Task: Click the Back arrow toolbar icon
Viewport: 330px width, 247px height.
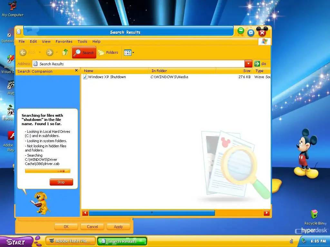Action: pos(23,52)
